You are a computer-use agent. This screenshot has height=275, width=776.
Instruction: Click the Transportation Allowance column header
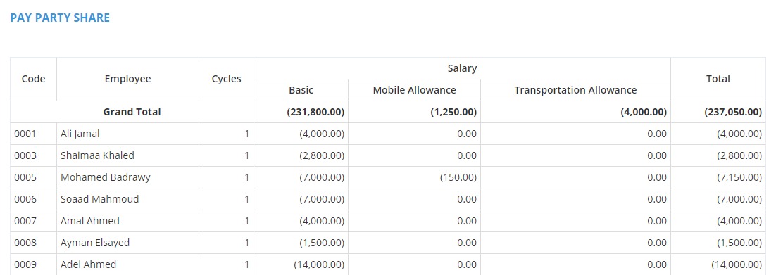pyautogui.click(x=575, y=90)
